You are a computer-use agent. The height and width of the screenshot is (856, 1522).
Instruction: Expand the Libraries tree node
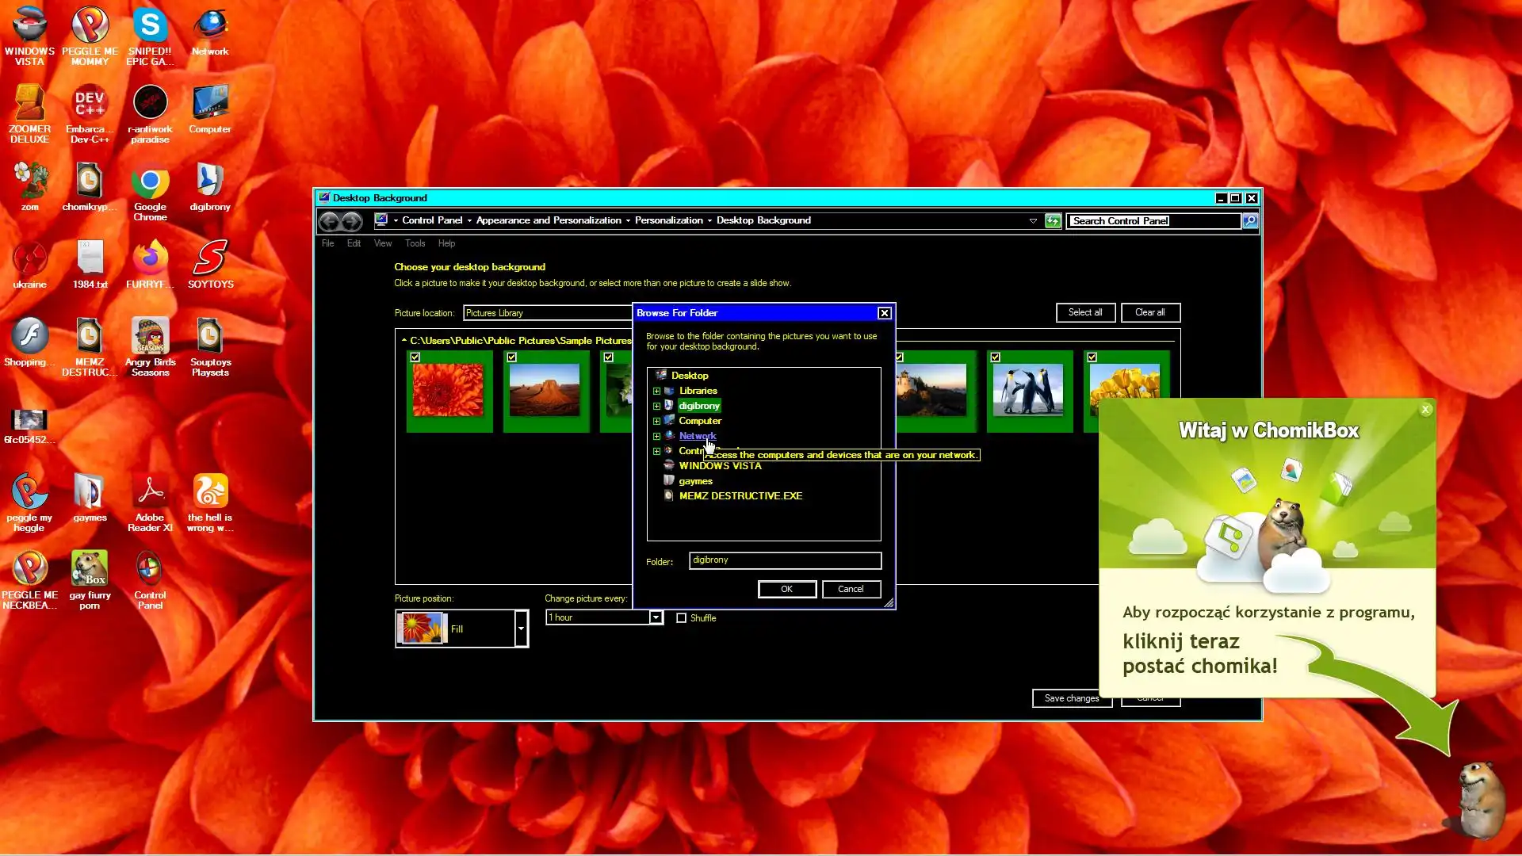pos(656,391)
